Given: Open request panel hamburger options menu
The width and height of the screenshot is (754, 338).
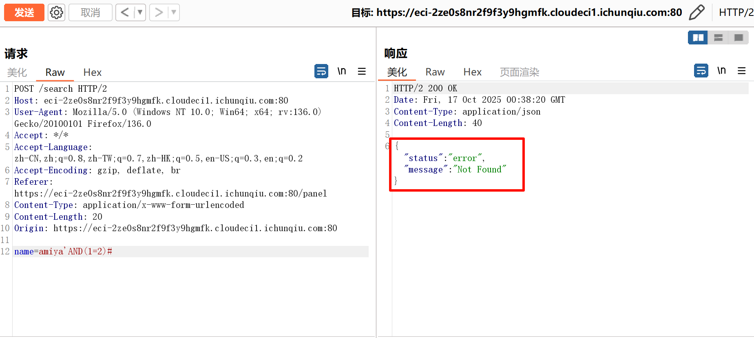Looking at the screenshot, I should click(x=362, y=71).
